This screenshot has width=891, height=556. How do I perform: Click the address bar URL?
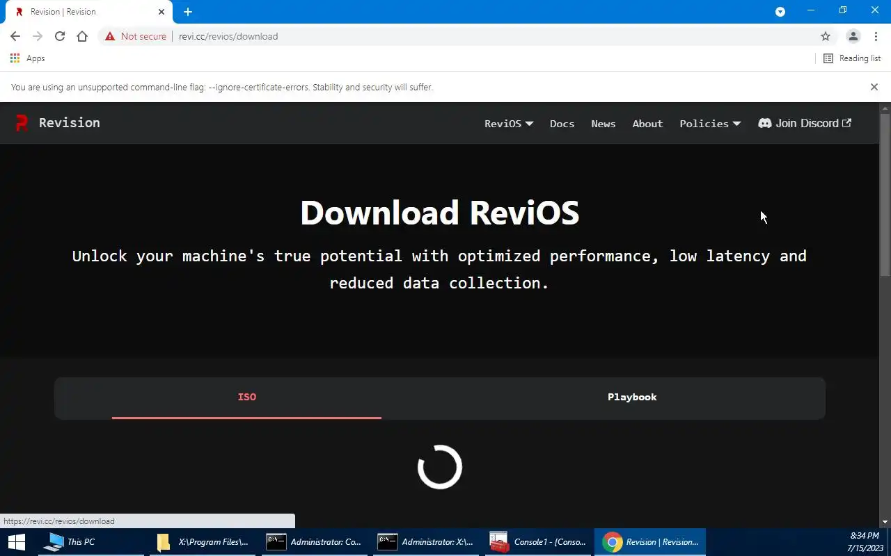click(228, 36)
